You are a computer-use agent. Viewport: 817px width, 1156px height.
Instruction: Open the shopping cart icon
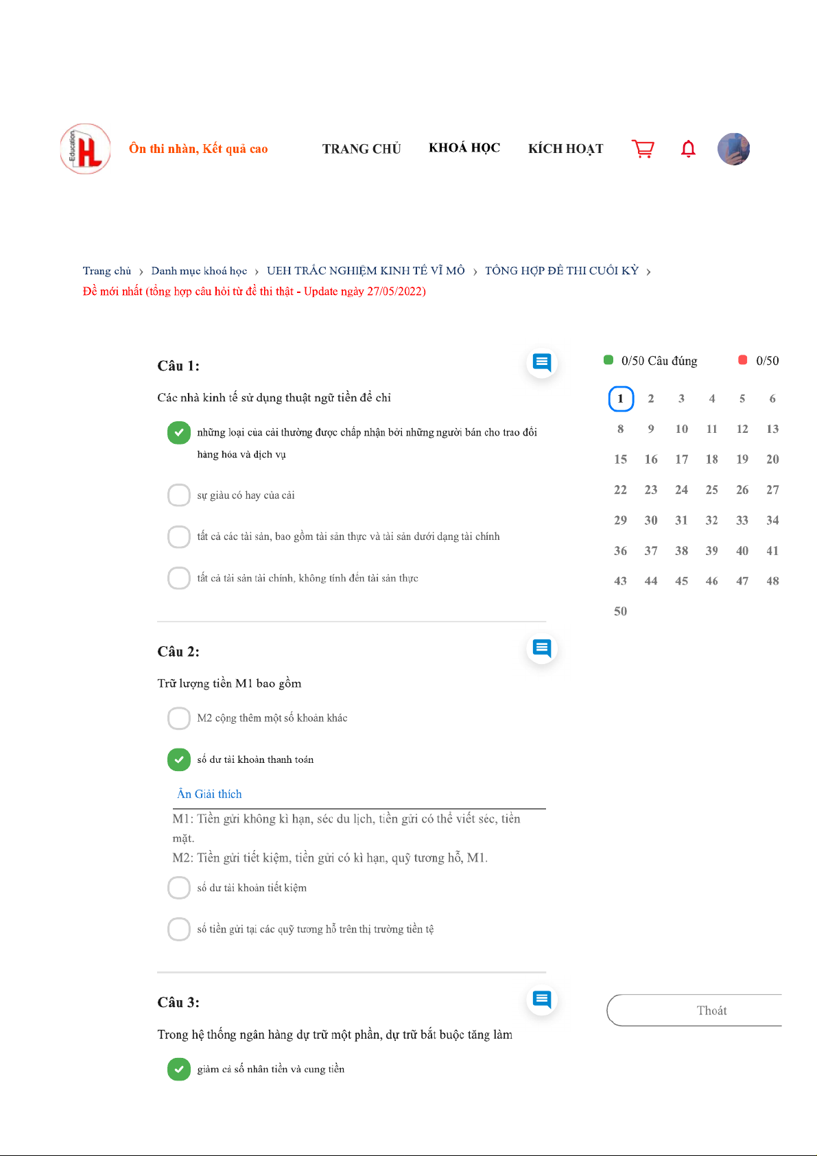[x=643, y=149]
